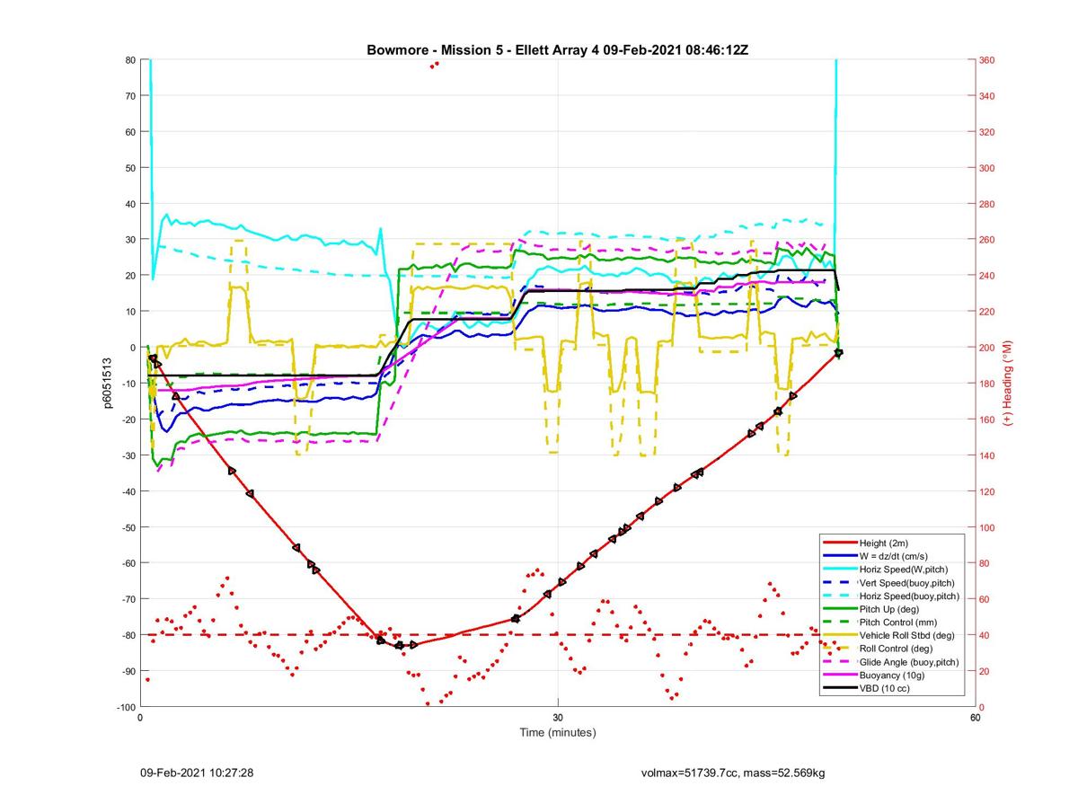
Task: Click the right axis label "(+) Heading (°M)"
Action: (1008, 383)
